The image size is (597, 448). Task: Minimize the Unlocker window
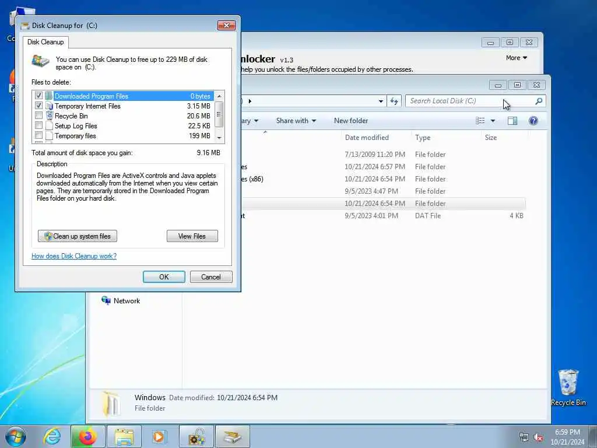coord(490,42)
